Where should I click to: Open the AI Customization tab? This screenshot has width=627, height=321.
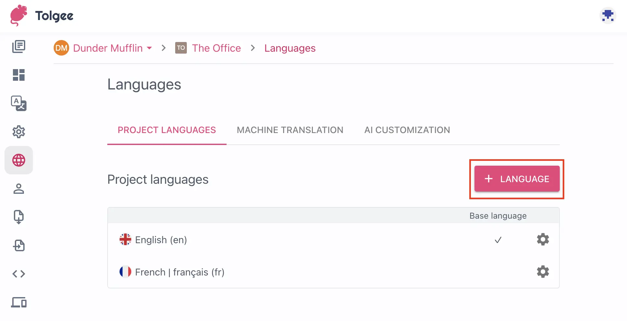point(407,130)
